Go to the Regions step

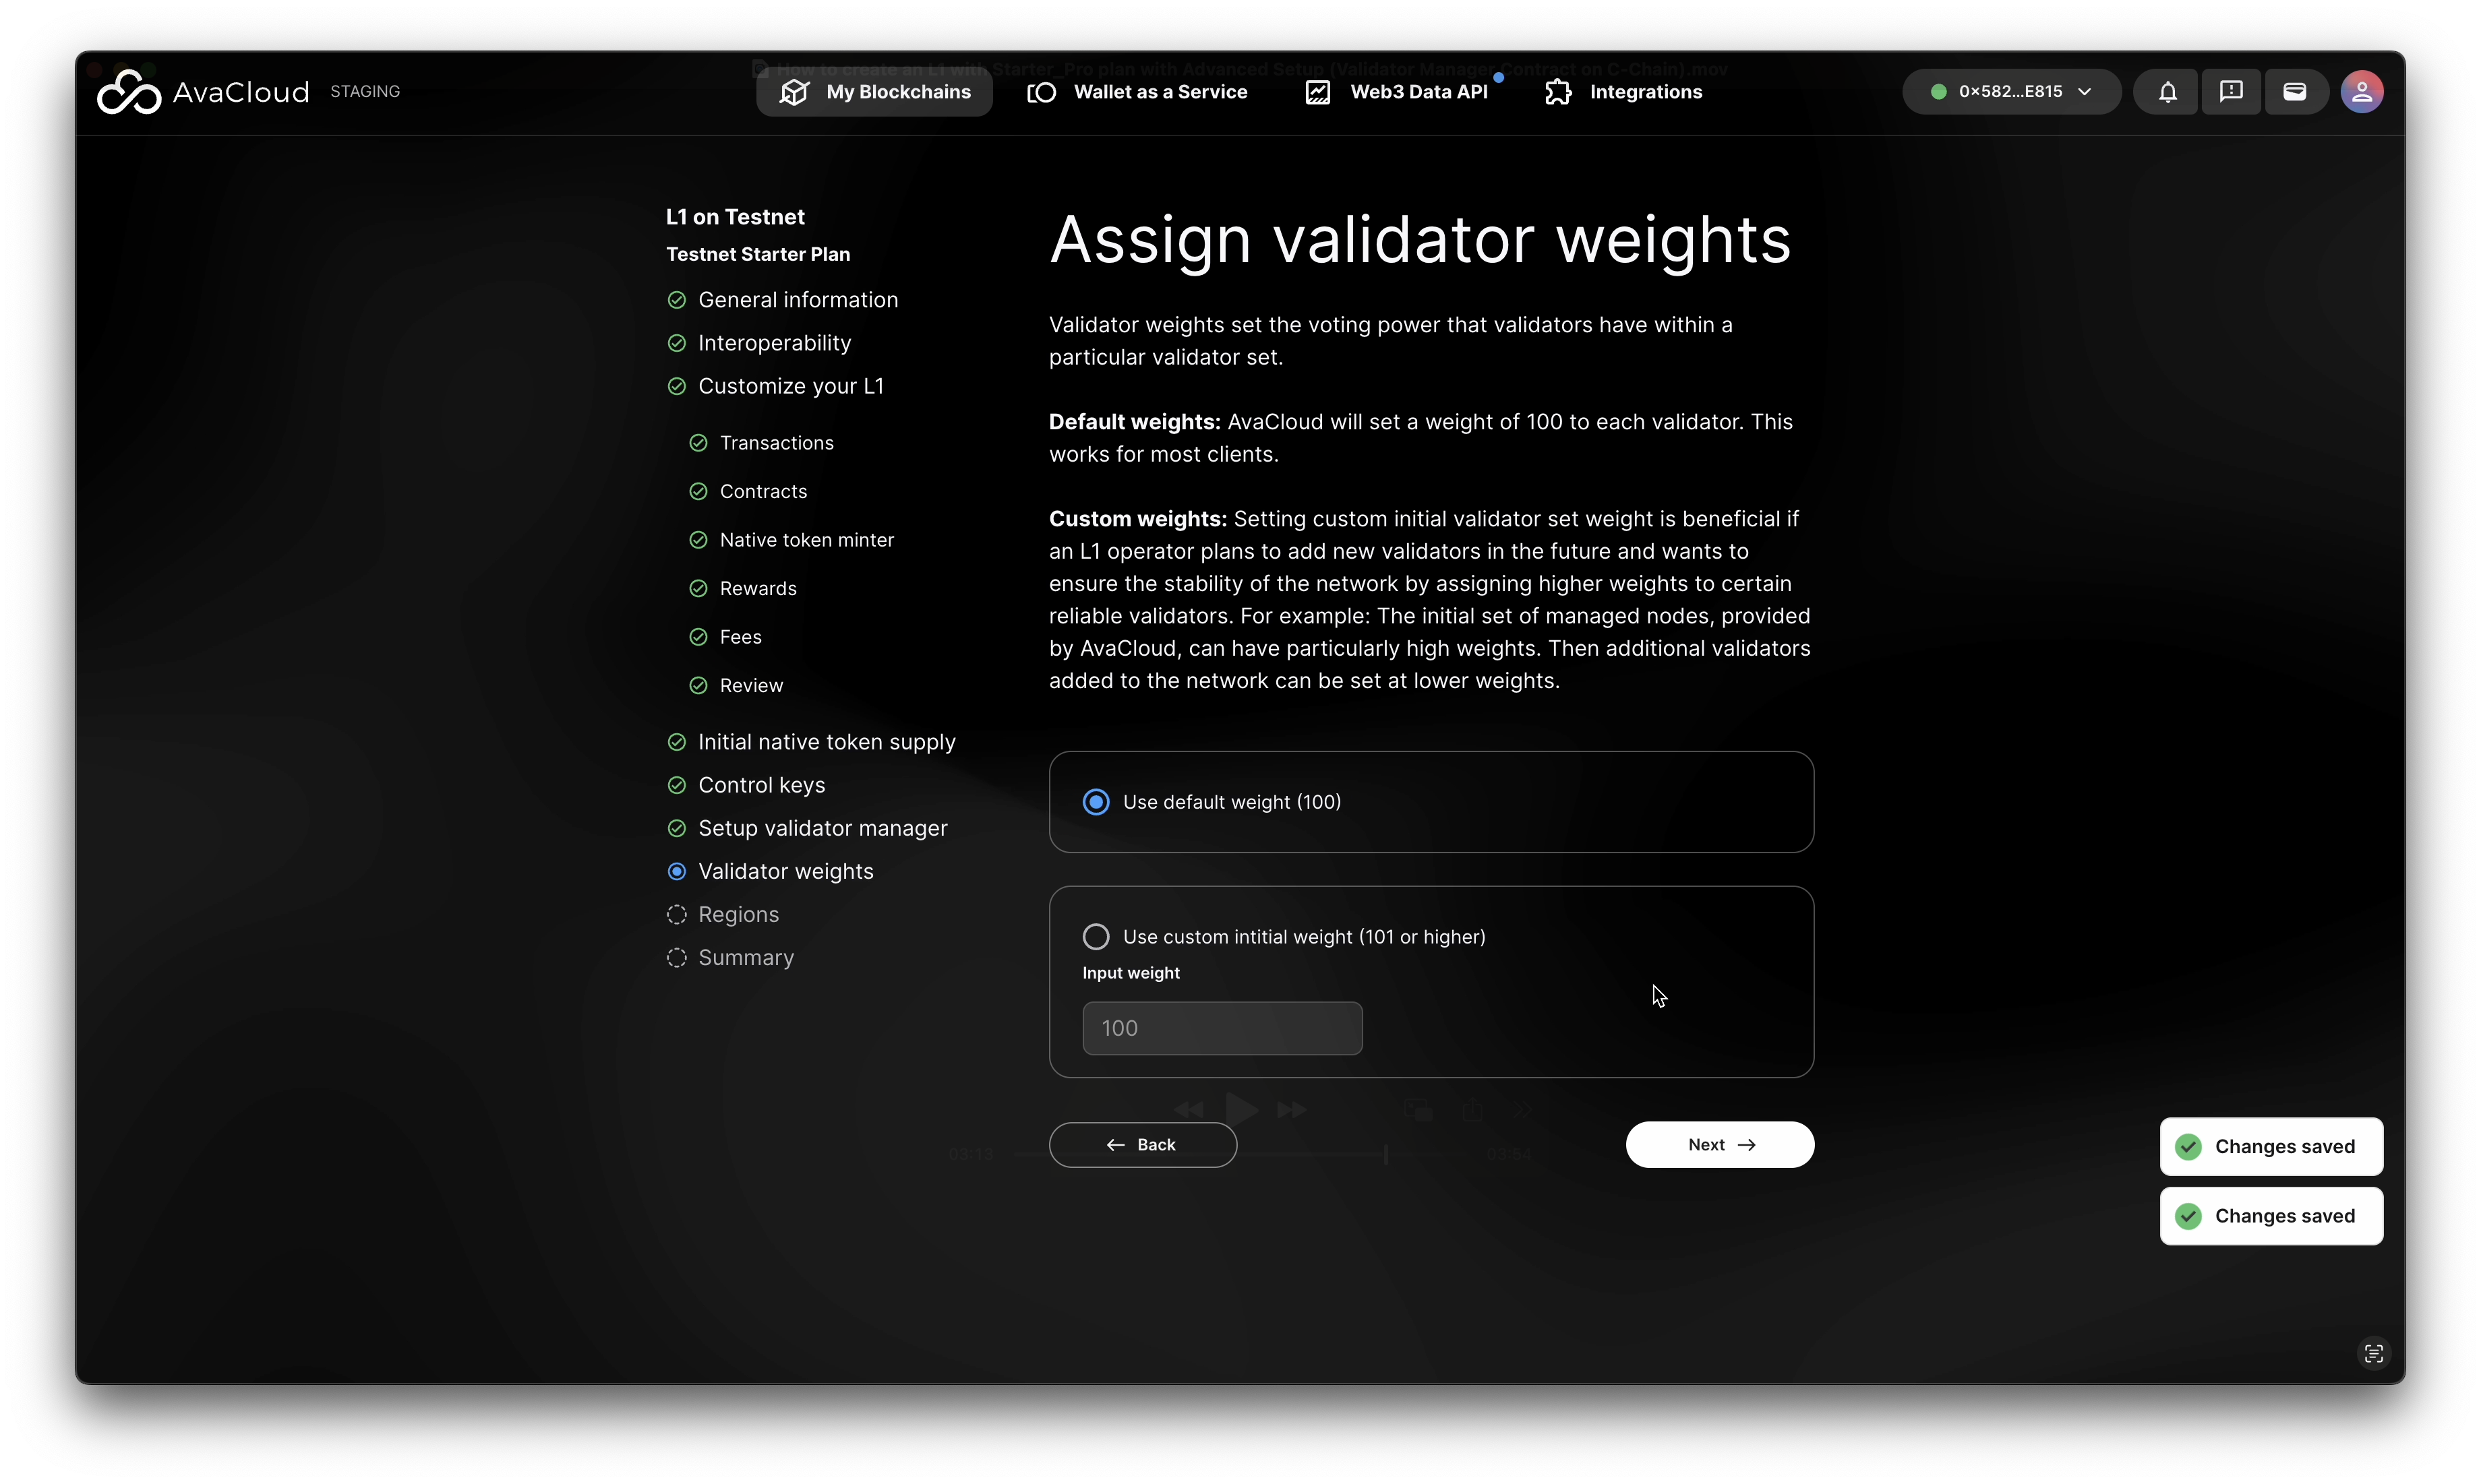click(738, 915)
